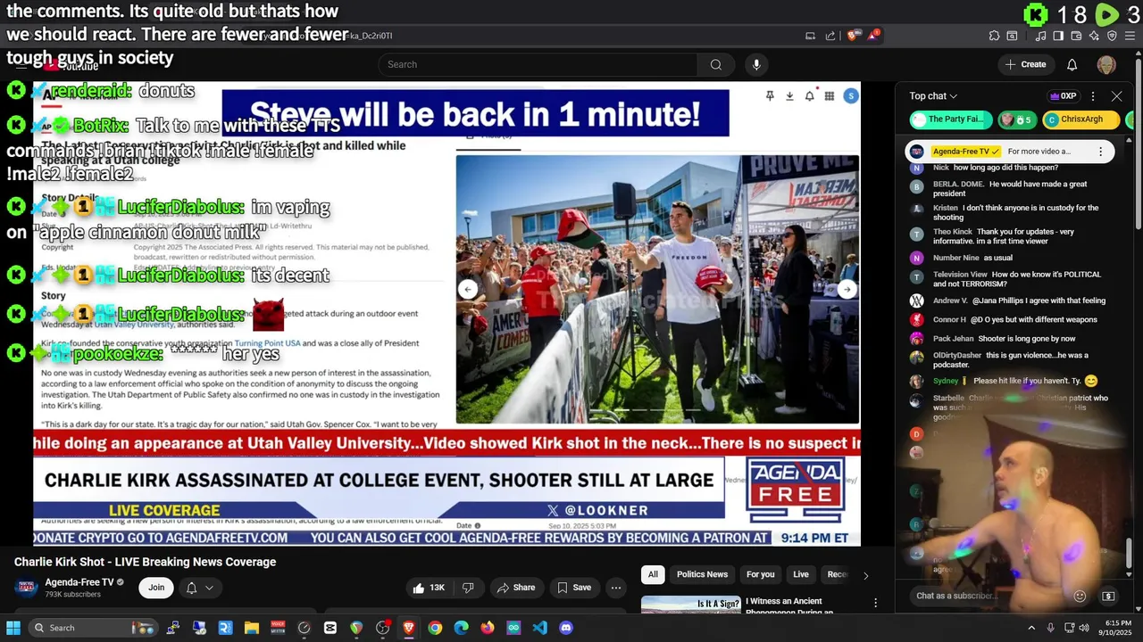1143x642 pixels.
Task: Click the apps grid icon in the video
Action: [830, 96]
